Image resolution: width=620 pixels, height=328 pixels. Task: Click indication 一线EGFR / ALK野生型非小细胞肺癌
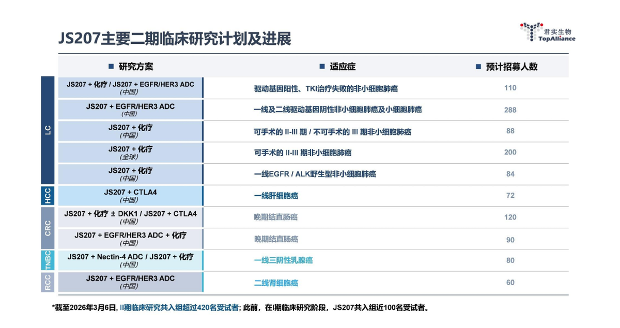click(x=315, y=175)
